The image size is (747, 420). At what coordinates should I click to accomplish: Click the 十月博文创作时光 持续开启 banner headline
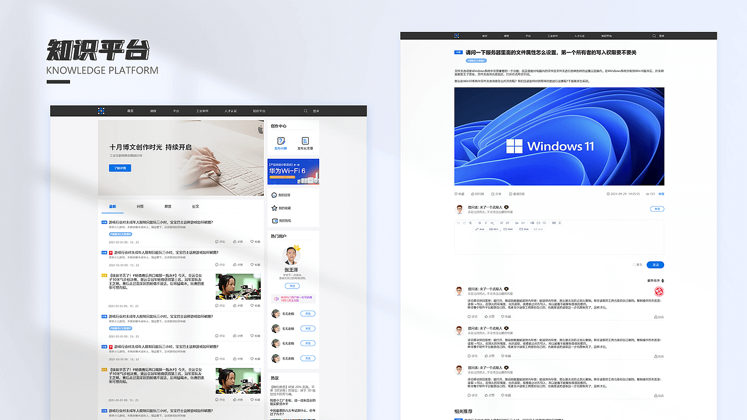[x=151, y=147]
